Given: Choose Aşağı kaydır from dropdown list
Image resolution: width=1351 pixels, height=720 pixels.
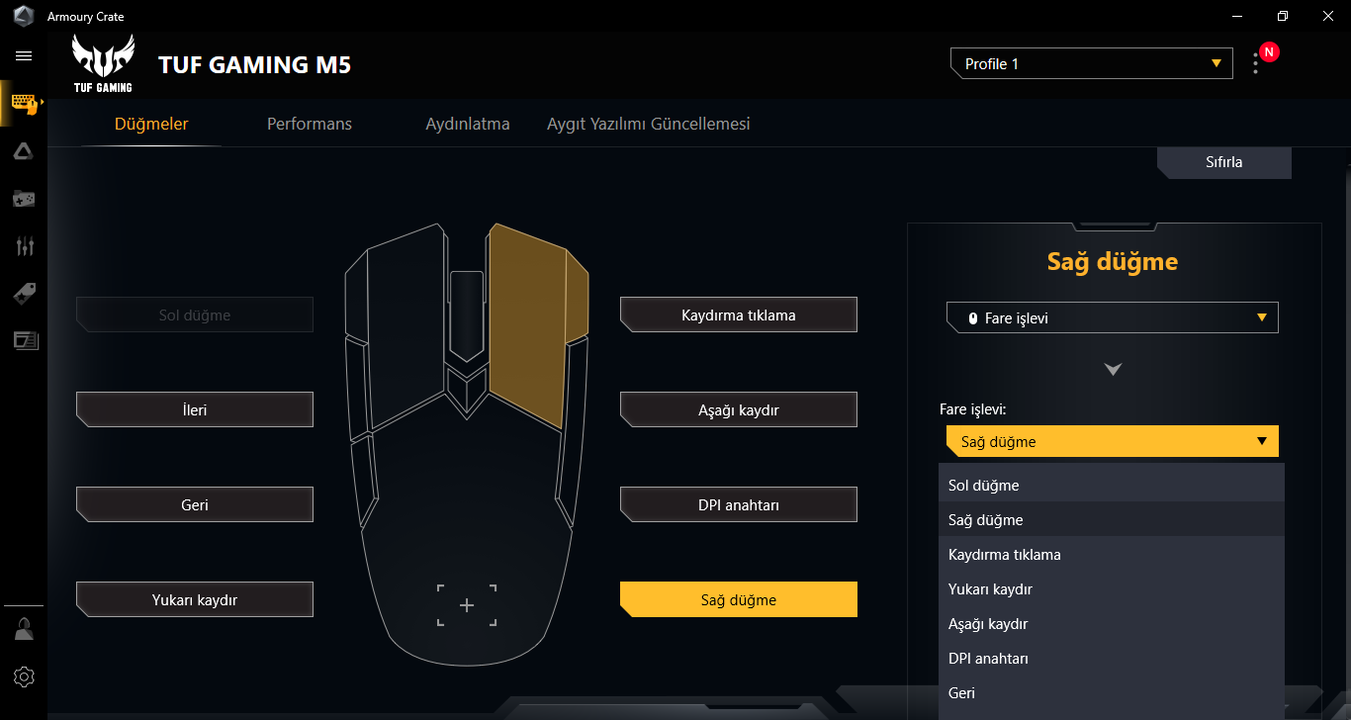Looking at the screenshot, I should [1112, 623].
